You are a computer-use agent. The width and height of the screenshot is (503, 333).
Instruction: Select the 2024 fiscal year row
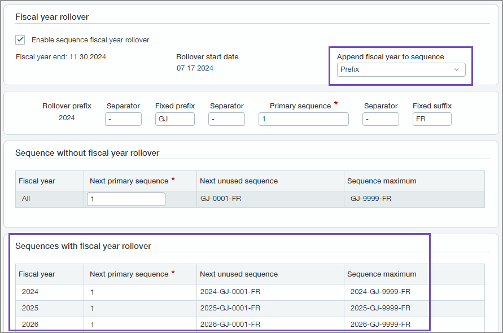pyautogui.click(x=30, y=292)
